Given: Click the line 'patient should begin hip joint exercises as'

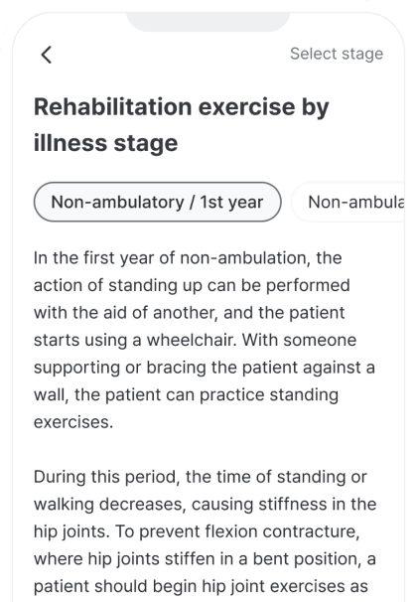Looking at the screenshot, I should pos(201,586).
